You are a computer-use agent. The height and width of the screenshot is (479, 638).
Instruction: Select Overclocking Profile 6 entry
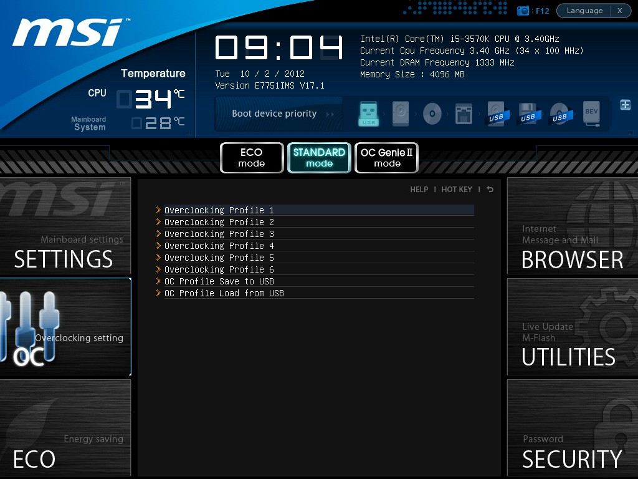[319, 269]
